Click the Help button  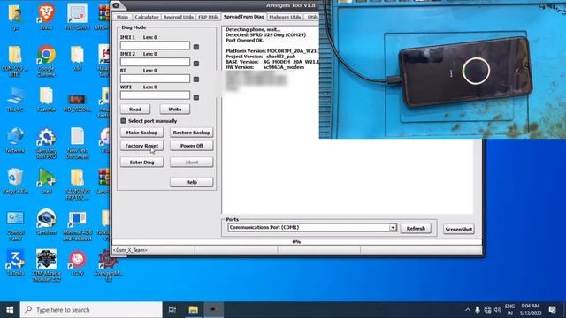coord(191,182)
